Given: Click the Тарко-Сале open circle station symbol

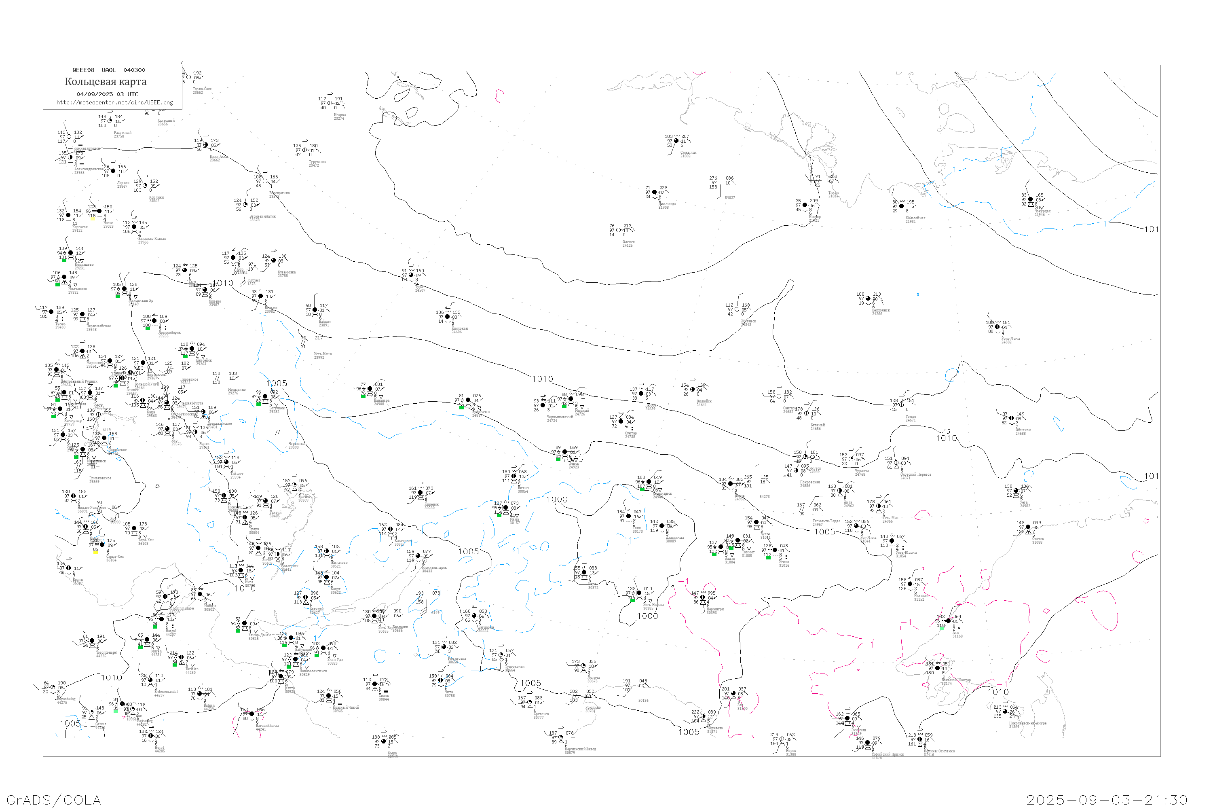Looking at the screenshot, I should pyautogui.click(x=189, y=77).
